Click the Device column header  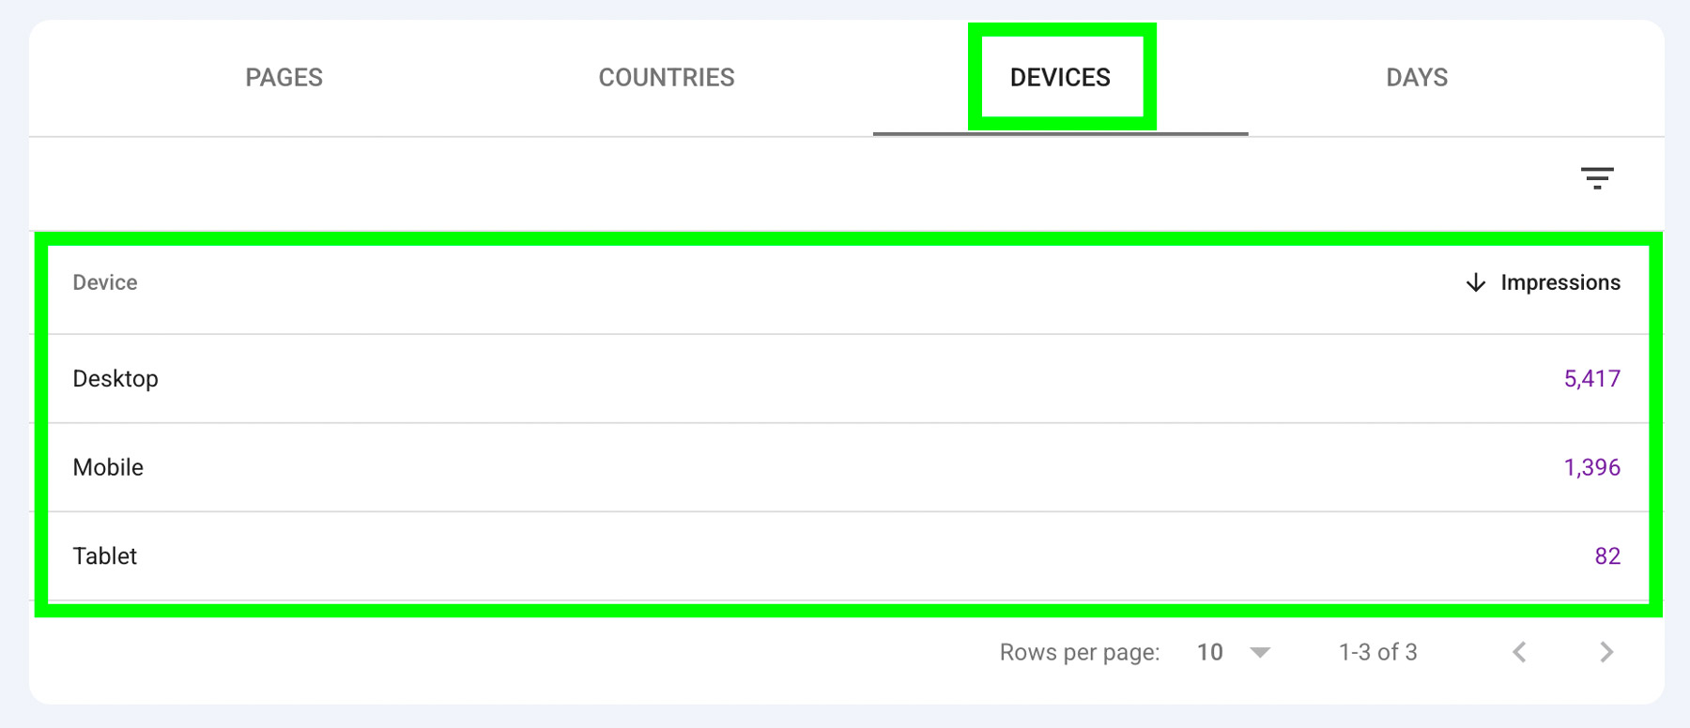click(x=105, y=282)
